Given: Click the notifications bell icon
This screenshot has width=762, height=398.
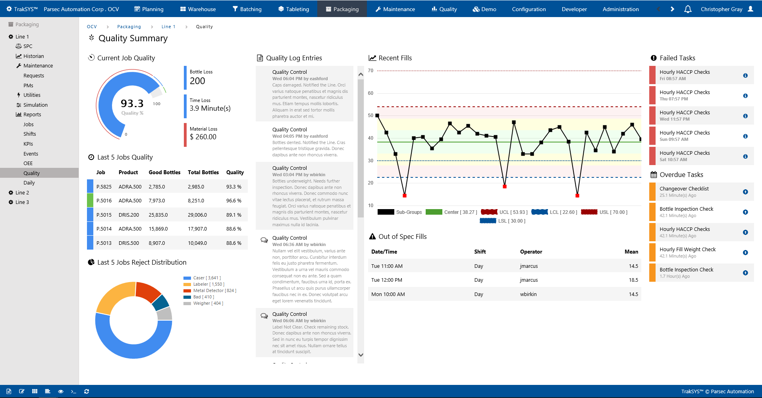Looking at the screenshot, I should tap(688, 9).
